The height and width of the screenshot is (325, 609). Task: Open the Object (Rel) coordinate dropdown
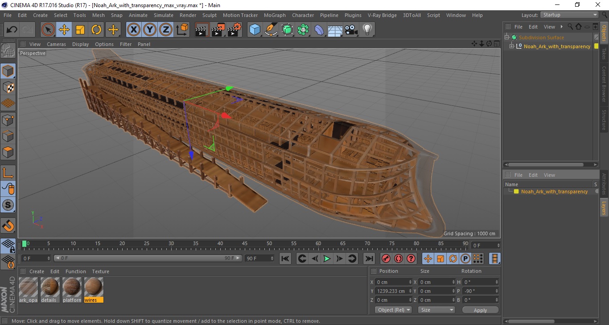click(x=393, y=310)
